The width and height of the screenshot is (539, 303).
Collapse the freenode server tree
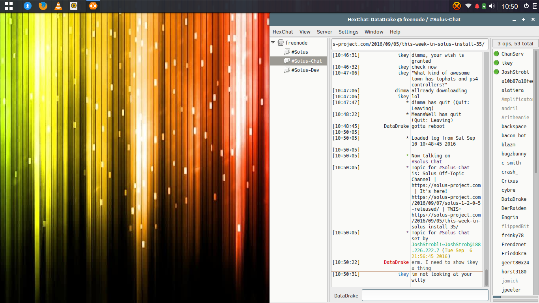click(273, 43)
